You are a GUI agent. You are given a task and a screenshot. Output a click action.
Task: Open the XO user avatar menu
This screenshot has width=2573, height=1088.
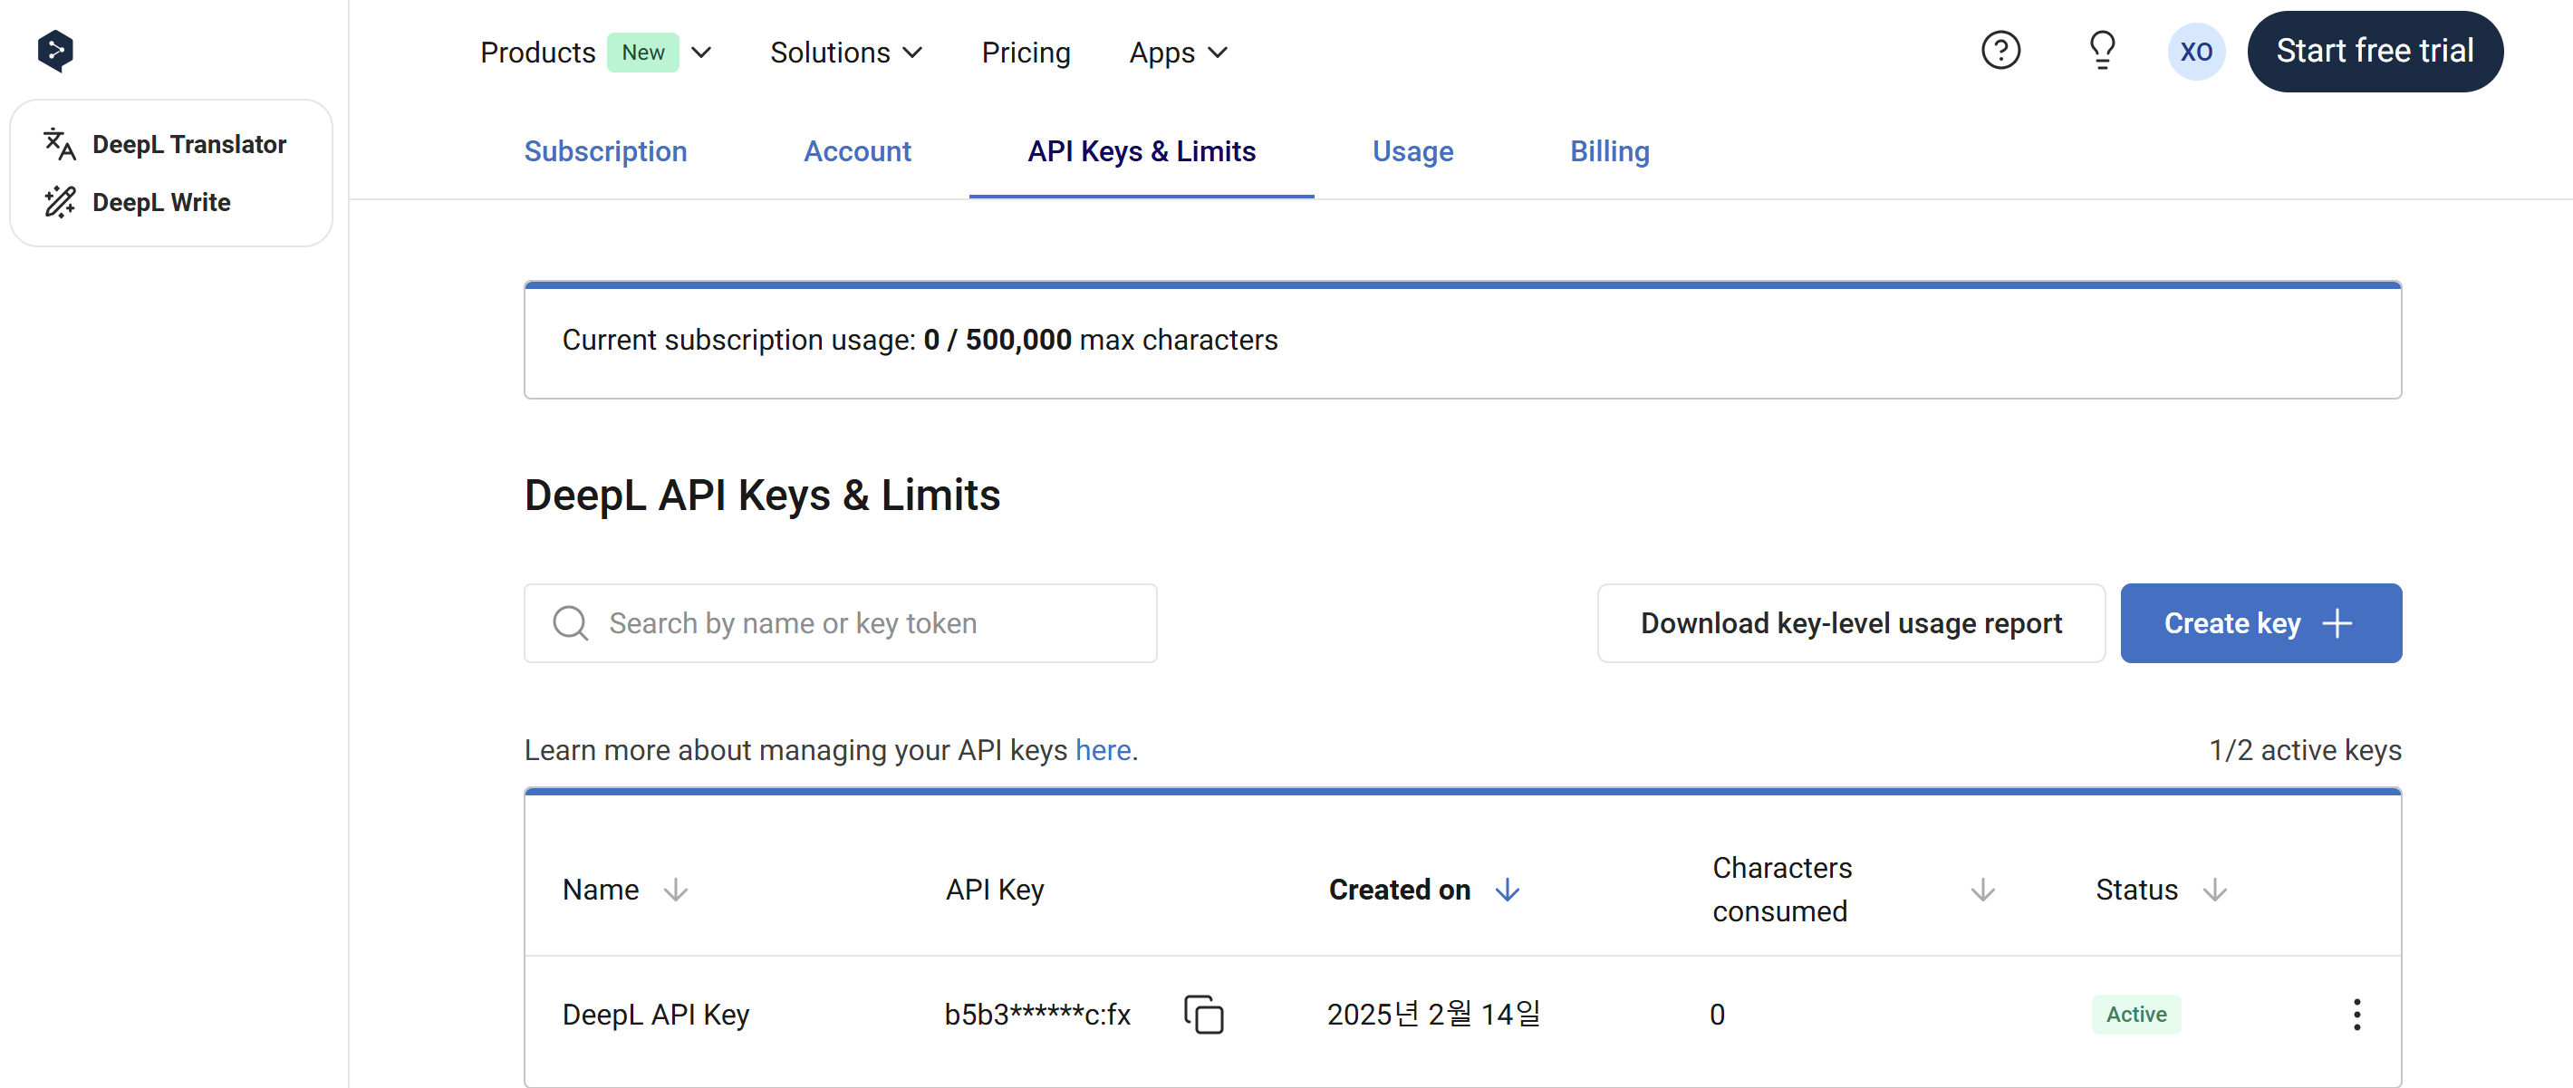2195,52
